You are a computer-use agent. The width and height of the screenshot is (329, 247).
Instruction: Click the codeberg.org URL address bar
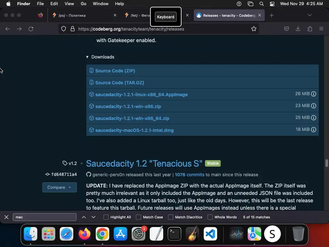tap(158, 29)
